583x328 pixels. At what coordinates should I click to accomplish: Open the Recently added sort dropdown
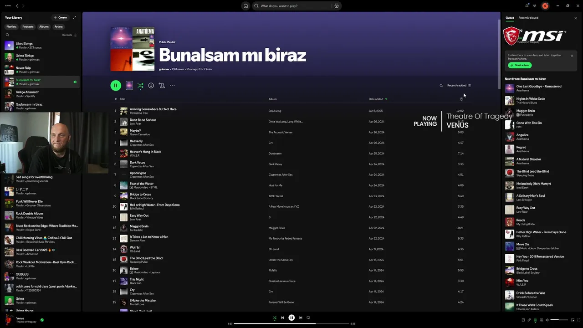(x=459, y=85)
